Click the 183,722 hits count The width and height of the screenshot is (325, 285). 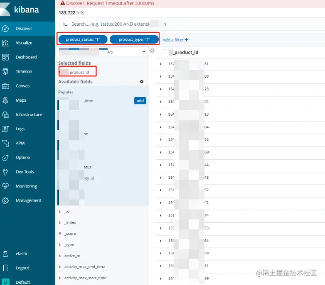[71, 12]
